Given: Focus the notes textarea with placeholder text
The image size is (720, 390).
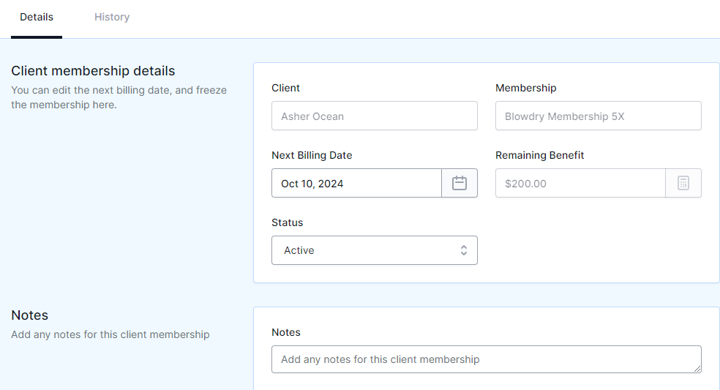Looking at the screenshot, I should coord(487,359).
